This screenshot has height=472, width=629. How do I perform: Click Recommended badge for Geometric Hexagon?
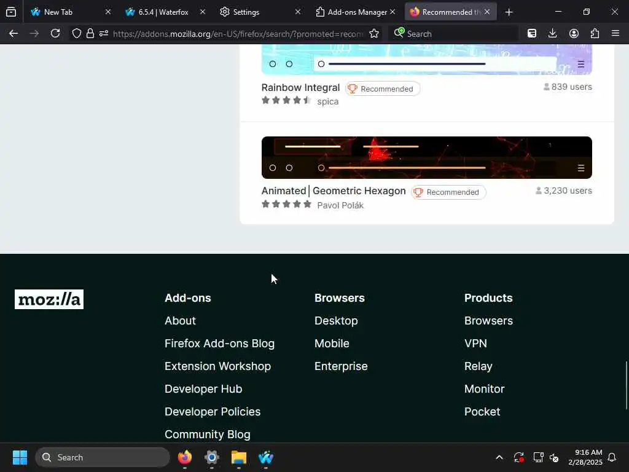[448, 192]
